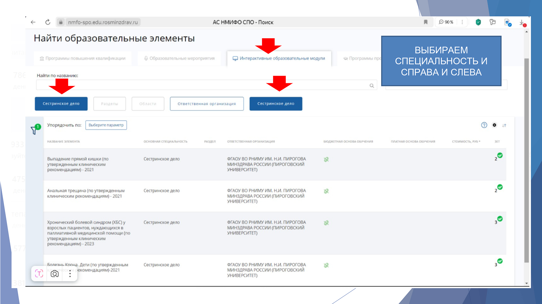The image size is (542, 304).
Task: Click the magnifier icon in the search field
Action: click(372, 86)
